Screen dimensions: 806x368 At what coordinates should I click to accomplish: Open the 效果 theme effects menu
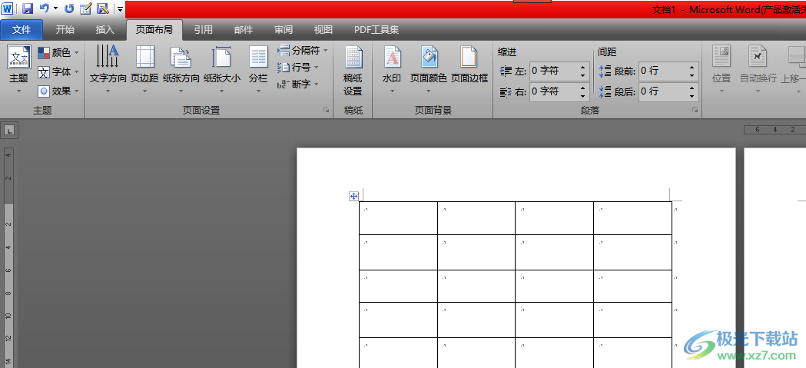click(x=58, y=91)
